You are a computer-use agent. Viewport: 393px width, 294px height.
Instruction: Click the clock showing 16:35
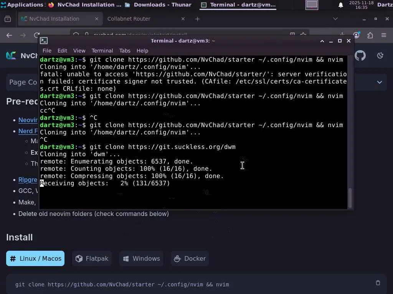point(361,5)
